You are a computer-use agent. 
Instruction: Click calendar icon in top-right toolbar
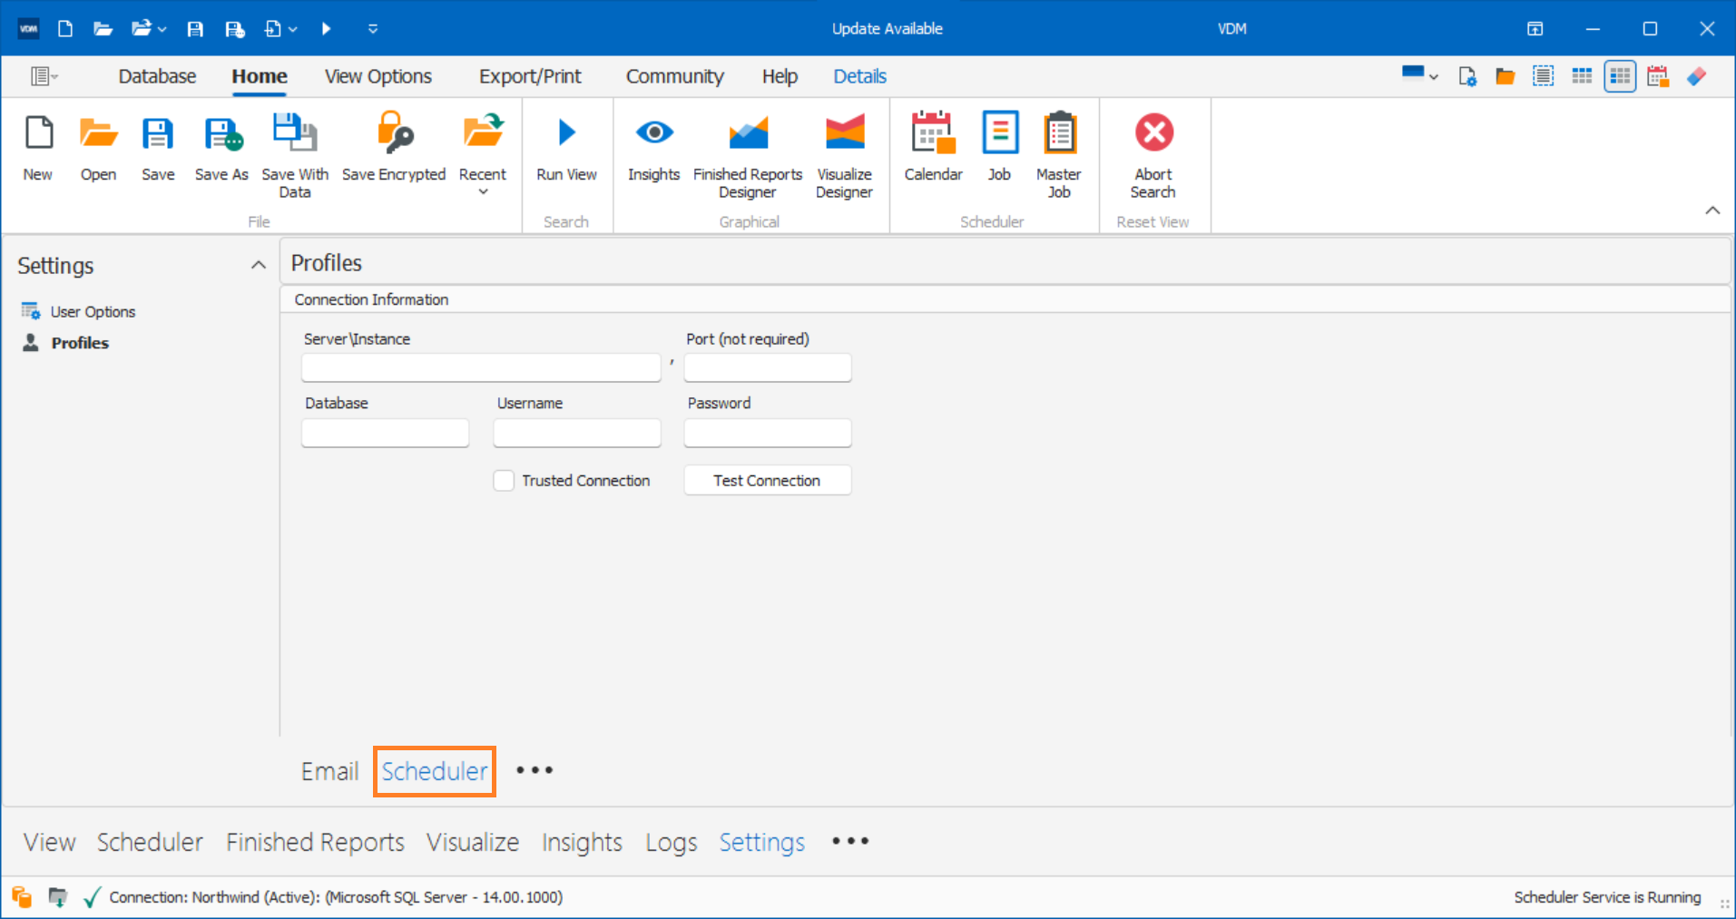coord(1658,76)
